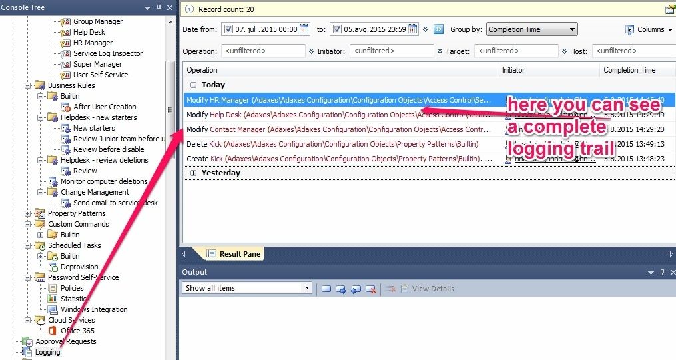676x360 pixels.
Task: Expand the Yesterday group
Action: click(x=193, y=173)
